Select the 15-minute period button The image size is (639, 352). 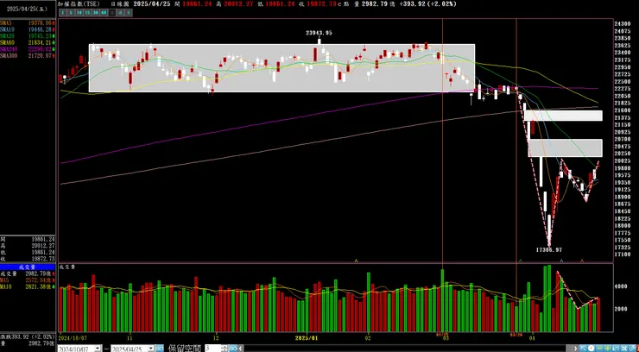pyautogui.click(x=87, y=13)
